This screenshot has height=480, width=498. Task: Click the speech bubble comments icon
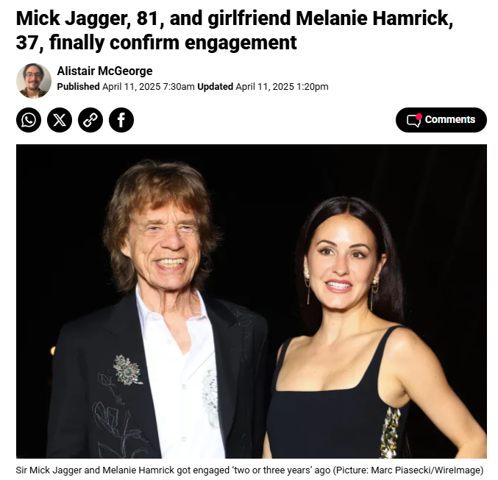414,120
